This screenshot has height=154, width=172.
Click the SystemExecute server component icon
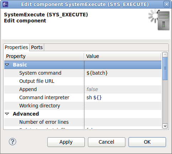tap(159, 20)
